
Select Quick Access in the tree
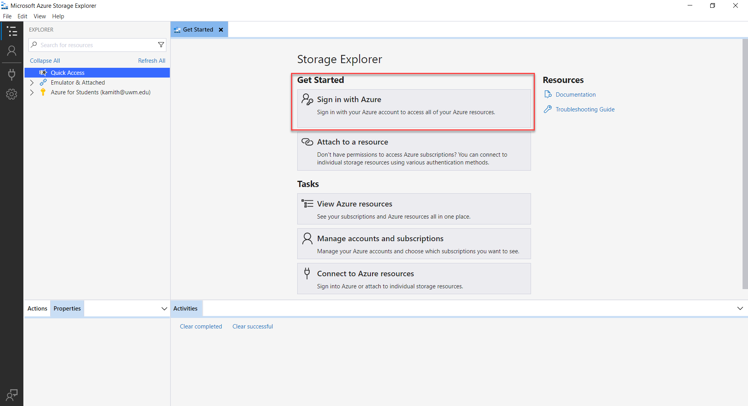pos(67,72)
